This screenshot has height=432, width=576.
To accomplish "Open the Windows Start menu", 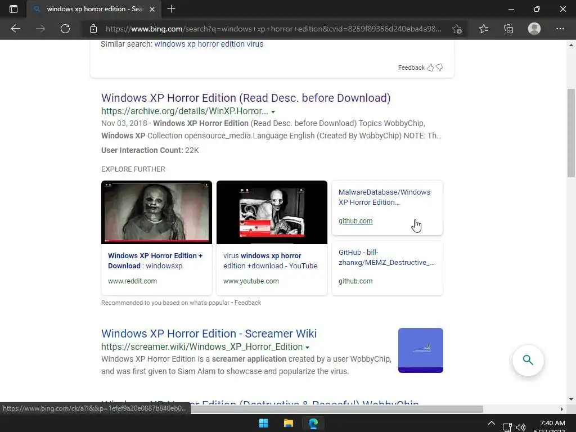I will [x=264, y=423].
